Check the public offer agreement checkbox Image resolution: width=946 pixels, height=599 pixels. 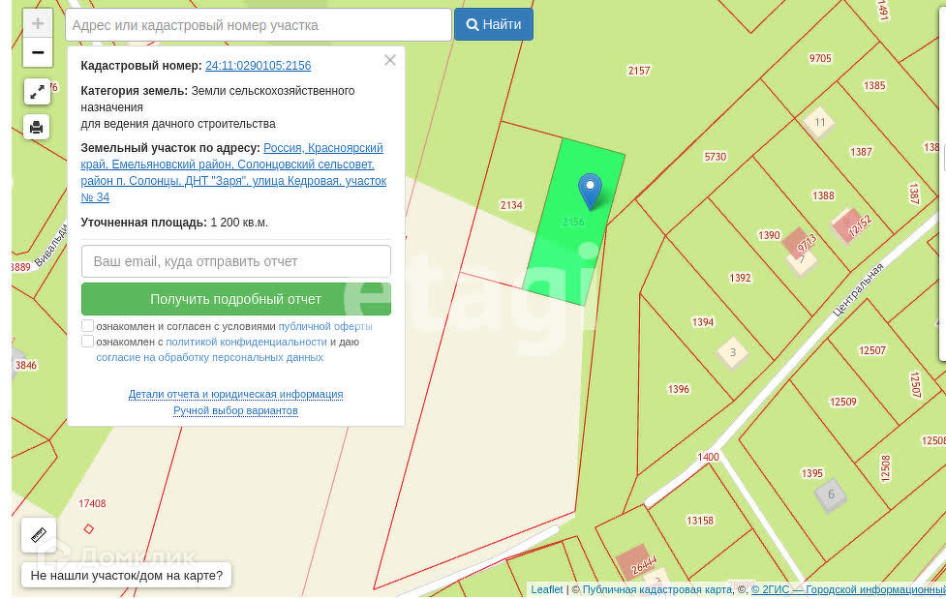[x=87, y=326]
